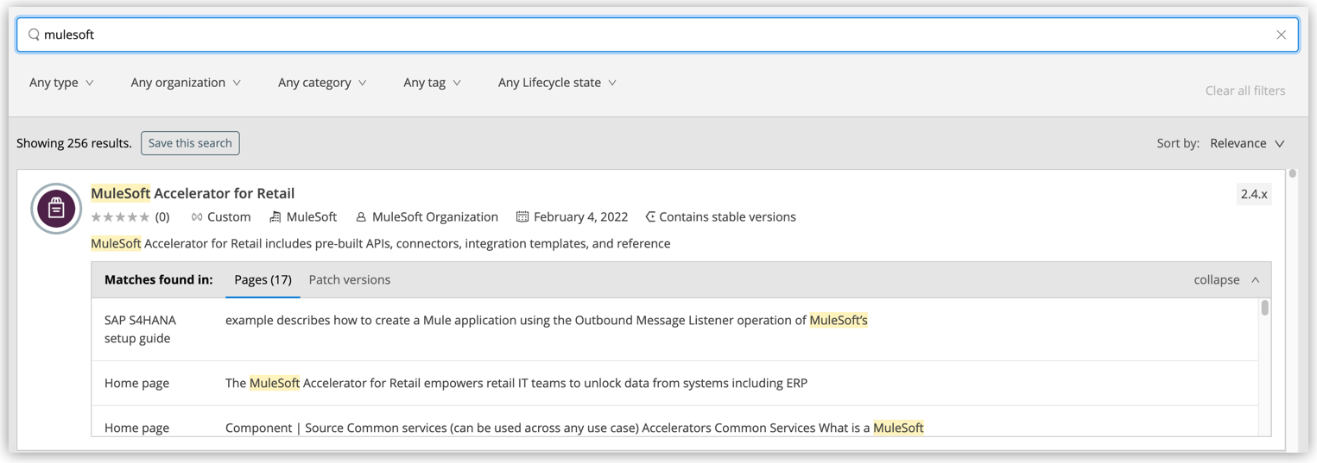Click the 'Showing 256 results.' text
Screen dimensions: 1317x463
[74, 143]
